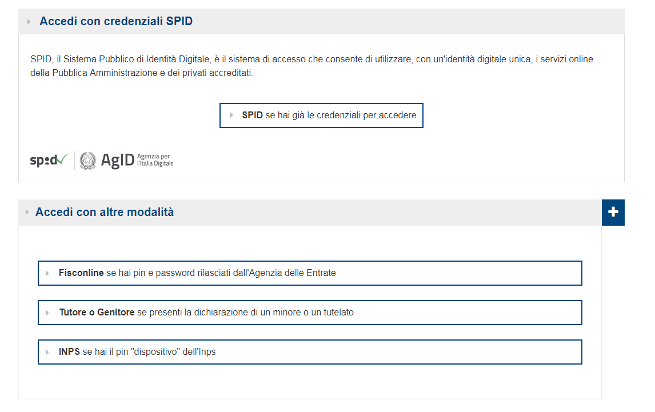Viewport: 655px width, 412px height.
Task: Click the SPID description paragraph text
Action: 311,66
